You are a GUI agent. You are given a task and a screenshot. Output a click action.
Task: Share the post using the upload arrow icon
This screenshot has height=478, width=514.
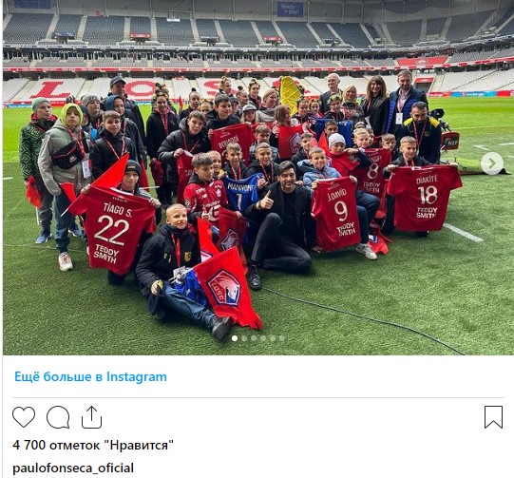click(x=91, y=417)
